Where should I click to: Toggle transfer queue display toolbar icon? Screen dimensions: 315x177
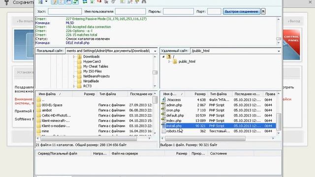coord(75,2)
